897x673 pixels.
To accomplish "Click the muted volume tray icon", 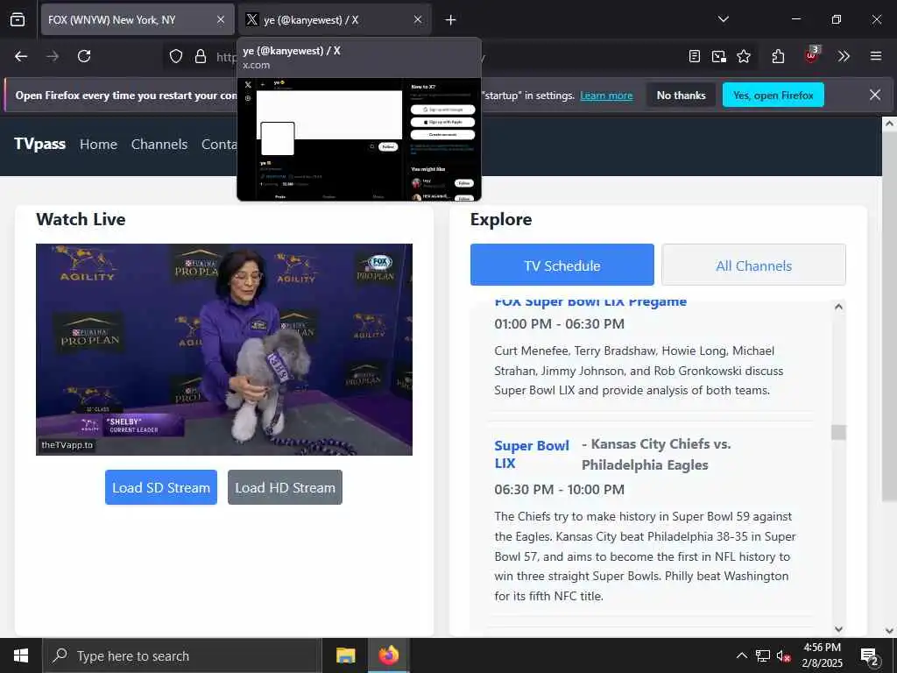I will [x=784, y=655].
